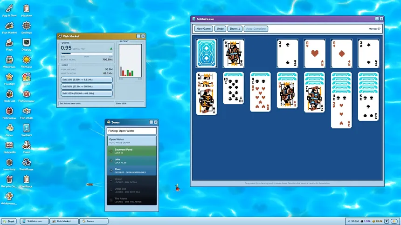401x225 pixels.
Task: Click Undo in Solitaire
Action: (x=220, y=28)
